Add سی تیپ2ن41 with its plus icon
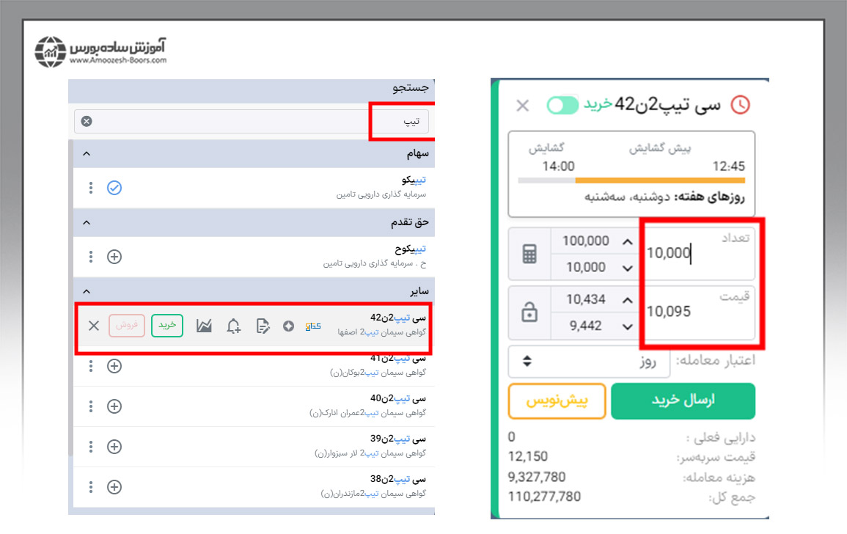The width and height of the screenshot is (847, 534). (x=114, y=366)
